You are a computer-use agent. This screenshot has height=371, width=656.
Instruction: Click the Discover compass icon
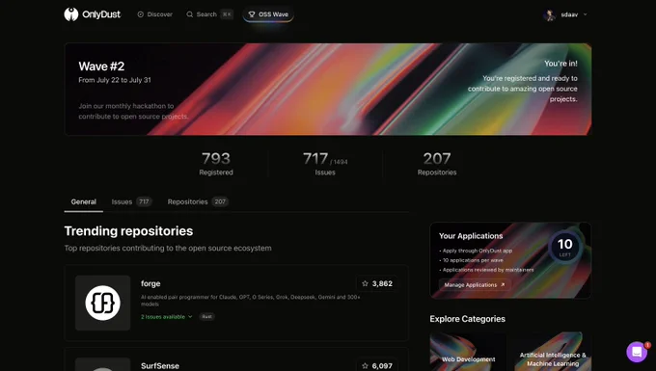[141, 14]
